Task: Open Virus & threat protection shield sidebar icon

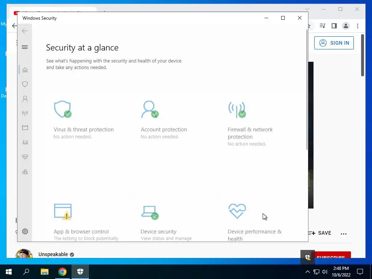Action: coord(25,84)
